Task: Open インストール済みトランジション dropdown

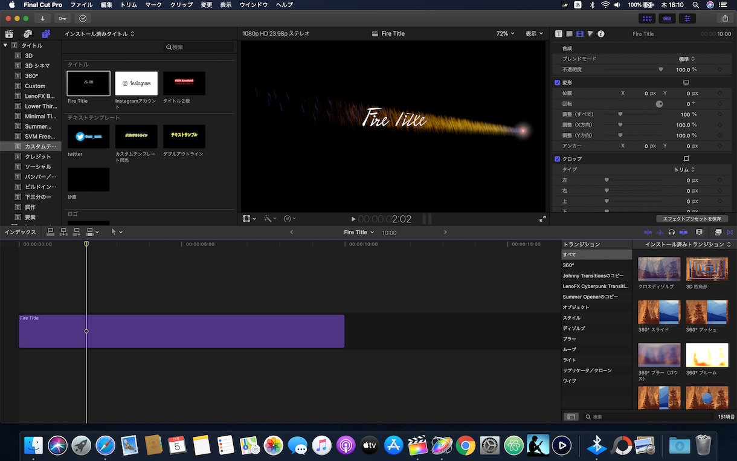Action: click(688, 245)
